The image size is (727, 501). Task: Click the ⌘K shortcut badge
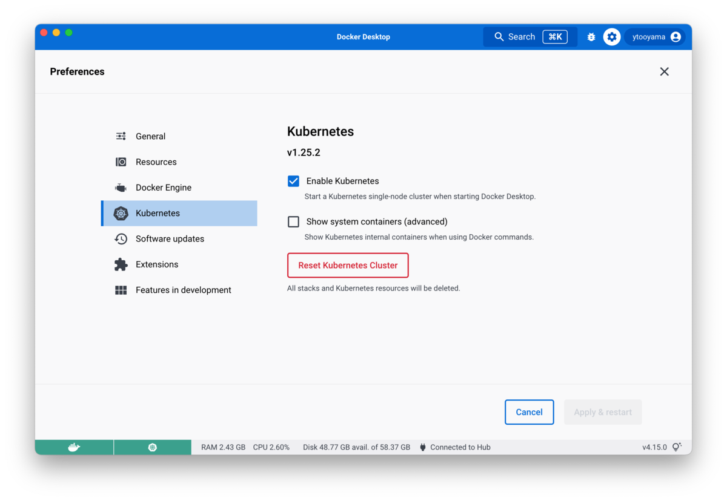[555, 37]
